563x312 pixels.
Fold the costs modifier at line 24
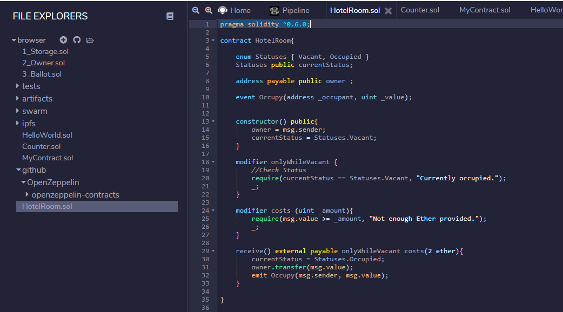click(213, 211)
